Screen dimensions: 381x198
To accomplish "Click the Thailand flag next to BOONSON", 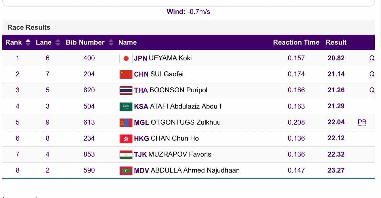I will click(x=126, y=90).
